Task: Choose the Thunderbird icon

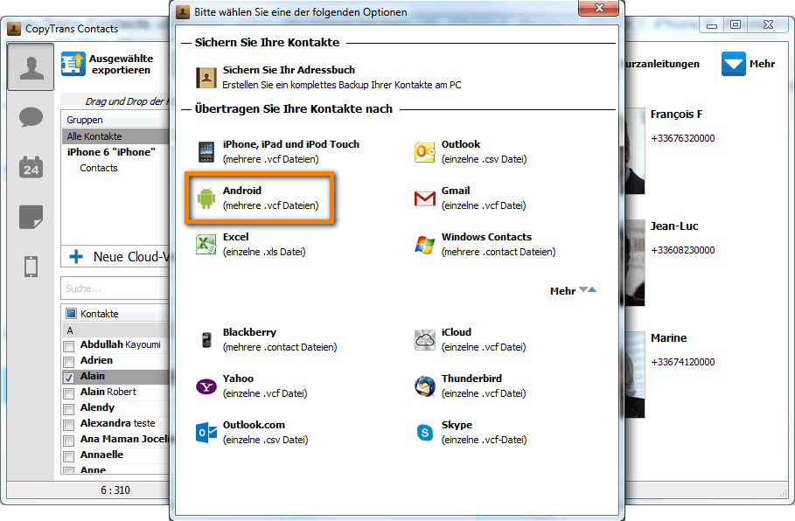Action: pyautogui.click(x=424, y=386)
